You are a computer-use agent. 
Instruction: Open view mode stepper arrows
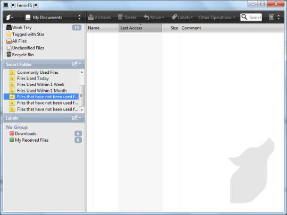[278, 17]
